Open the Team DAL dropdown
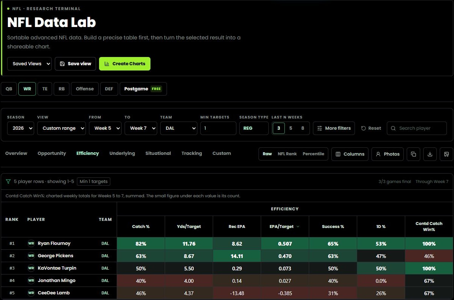This screenshot has width=454, height=300. tap(179, 128)
